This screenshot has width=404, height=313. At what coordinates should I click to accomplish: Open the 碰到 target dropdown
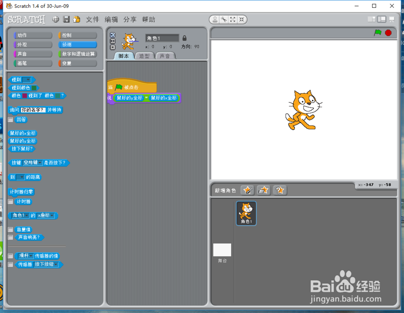(27, 80)
